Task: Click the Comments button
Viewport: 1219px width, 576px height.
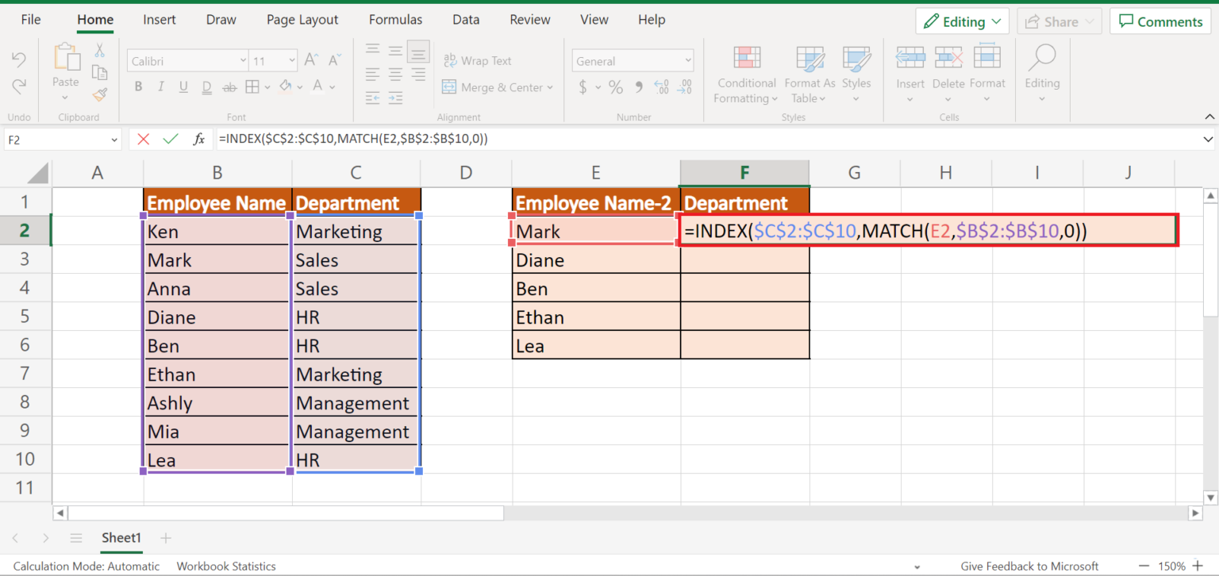Action: (x=1160, y=21)
